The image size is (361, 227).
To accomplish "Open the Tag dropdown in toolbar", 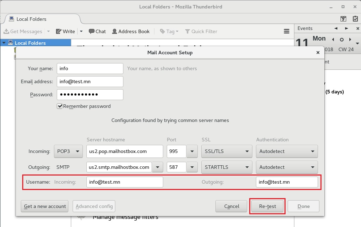I will tap(169, 31).
